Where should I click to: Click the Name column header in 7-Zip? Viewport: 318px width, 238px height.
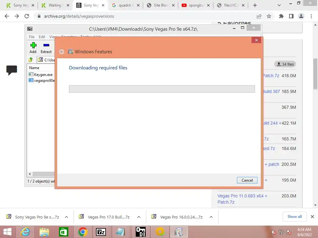point(34,68)
